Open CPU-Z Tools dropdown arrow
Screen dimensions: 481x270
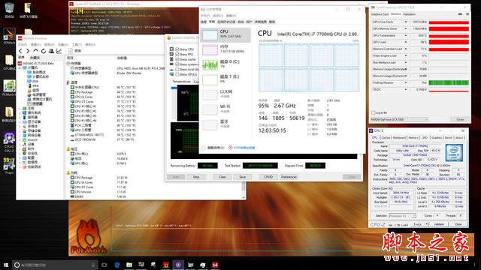click(427, 224)
